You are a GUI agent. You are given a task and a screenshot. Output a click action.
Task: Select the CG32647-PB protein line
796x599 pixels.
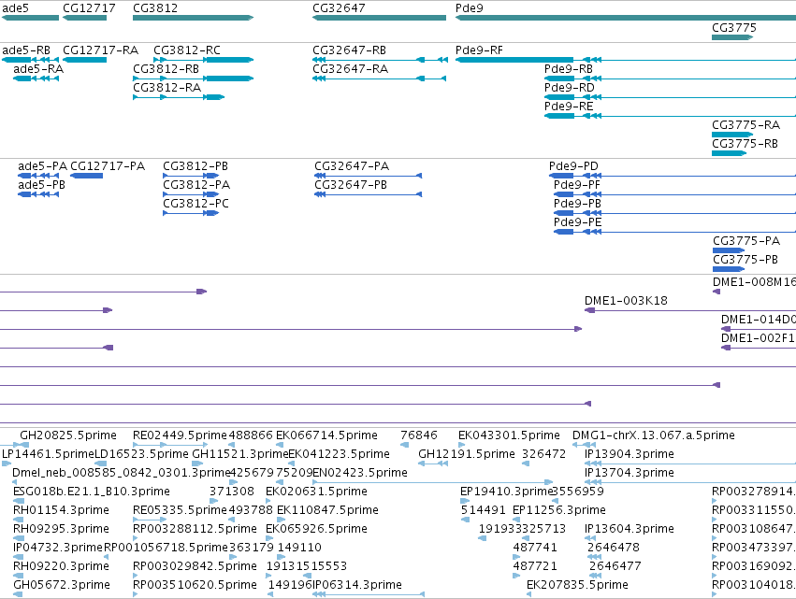[368, 194]
